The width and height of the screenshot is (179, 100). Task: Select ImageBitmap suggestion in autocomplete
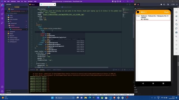pos(65,36)
